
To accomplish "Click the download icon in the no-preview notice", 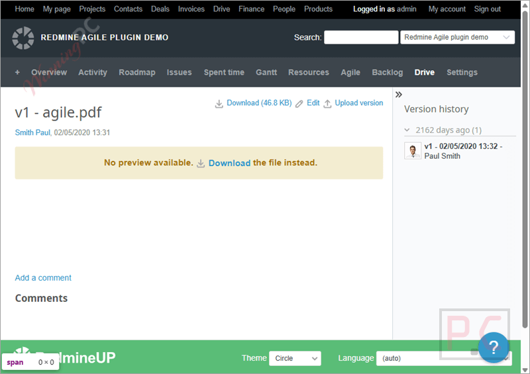I will (201, 164).
